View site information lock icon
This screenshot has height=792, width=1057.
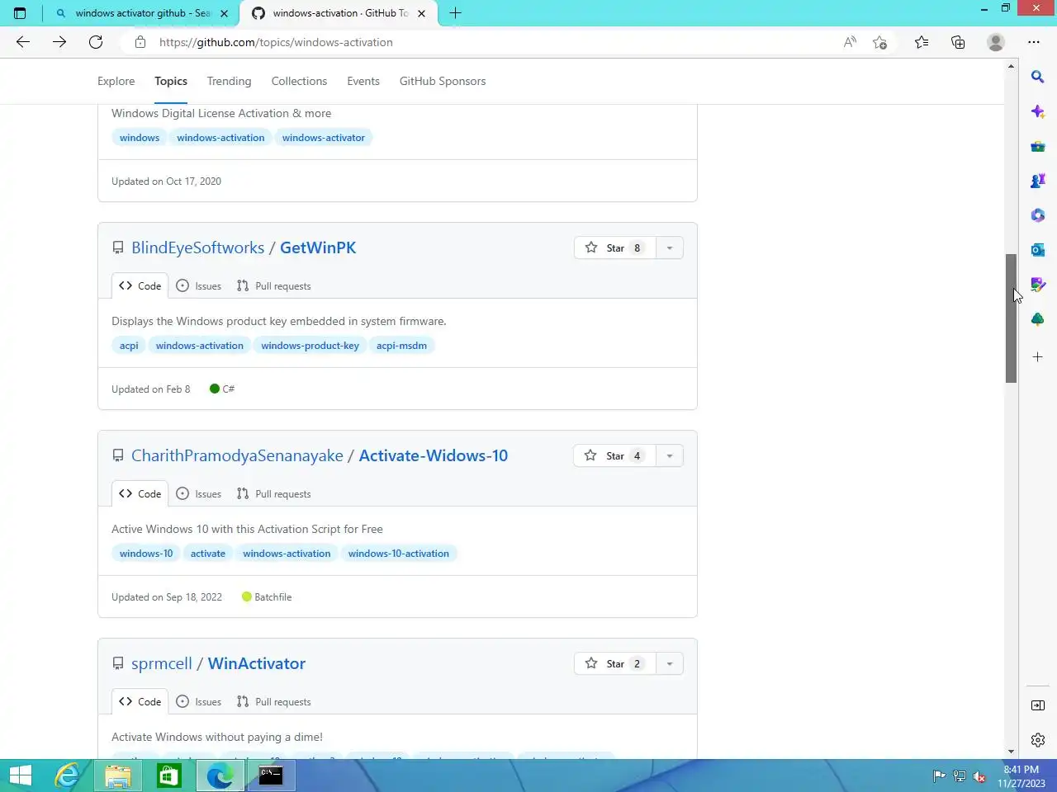click(x=140, y=42)
